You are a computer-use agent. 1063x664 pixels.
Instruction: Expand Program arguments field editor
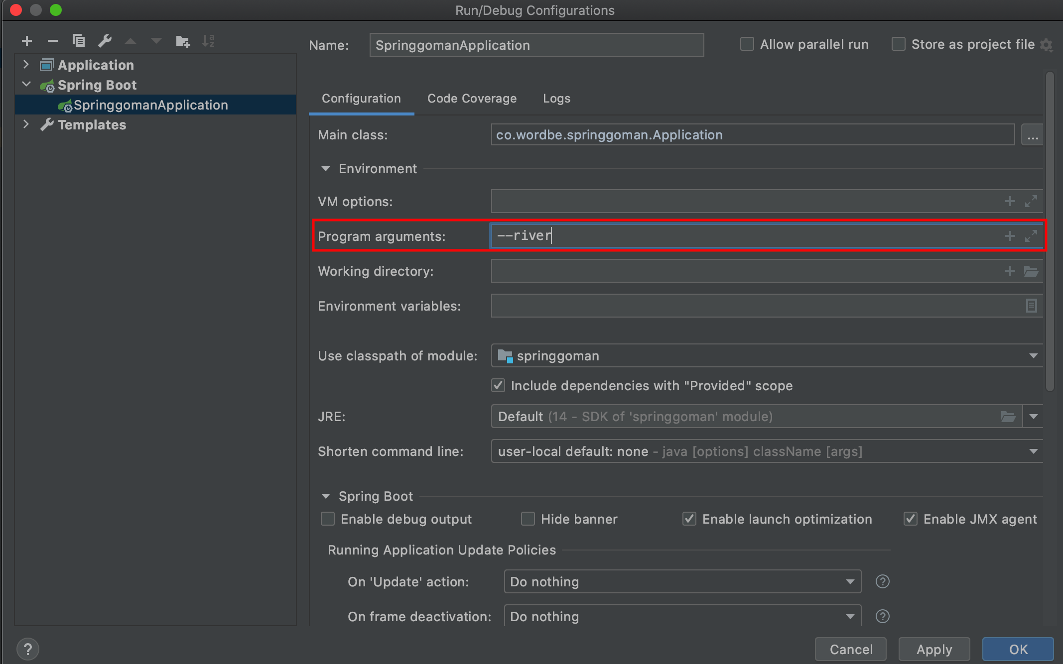[1031, 236]
